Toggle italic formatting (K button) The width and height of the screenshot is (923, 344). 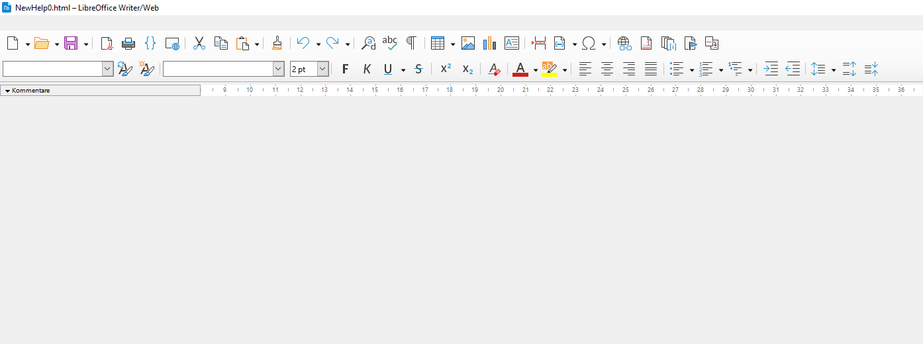tap(367, 69)
